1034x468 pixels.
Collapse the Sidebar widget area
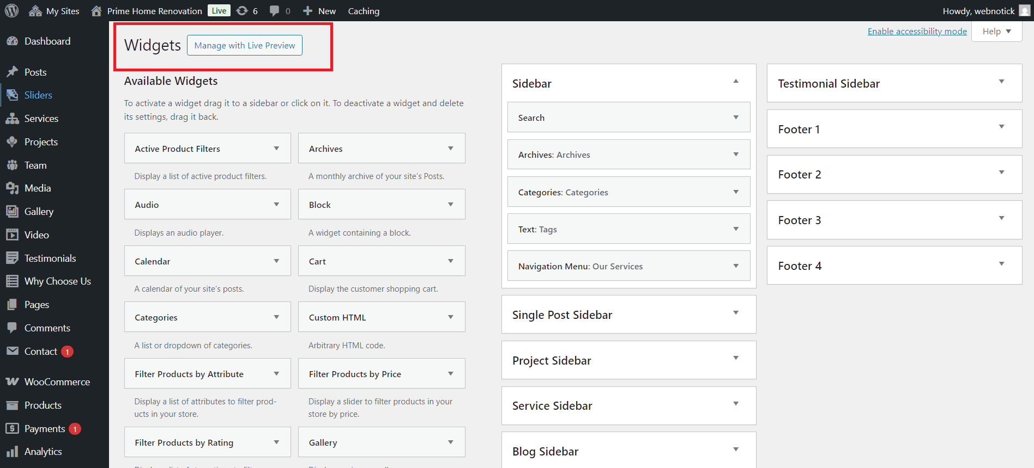click(x=736, y=82)
